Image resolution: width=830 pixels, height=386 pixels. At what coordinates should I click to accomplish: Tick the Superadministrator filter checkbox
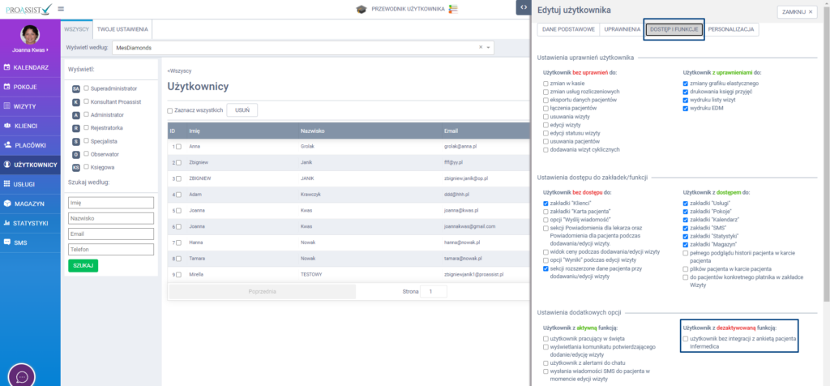[86, 88]
